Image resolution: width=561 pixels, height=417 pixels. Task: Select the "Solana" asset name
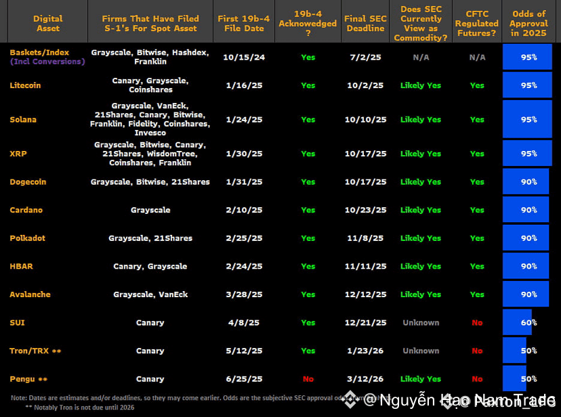(x=23, y=119)
